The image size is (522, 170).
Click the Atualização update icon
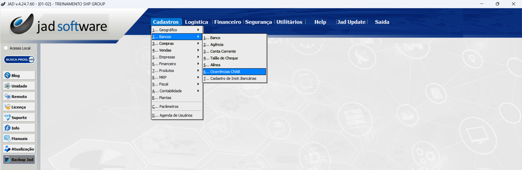coord(8,149)
